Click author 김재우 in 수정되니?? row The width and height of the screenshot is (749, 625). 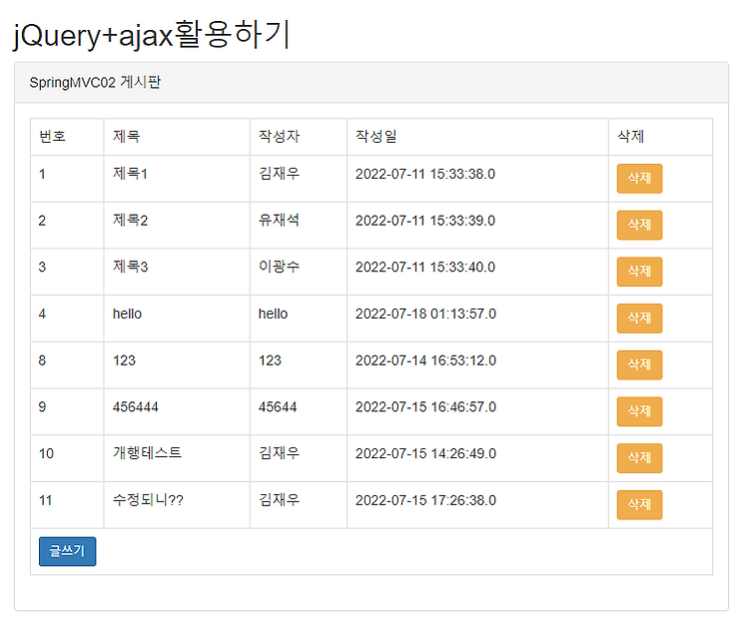[279, 500]
